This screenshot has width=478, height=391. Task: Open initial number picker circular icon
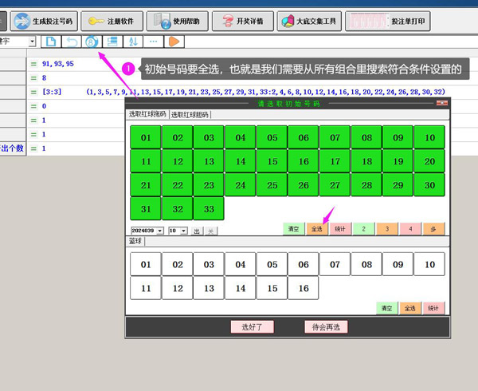pyautogui.click(x=92, y=41)
